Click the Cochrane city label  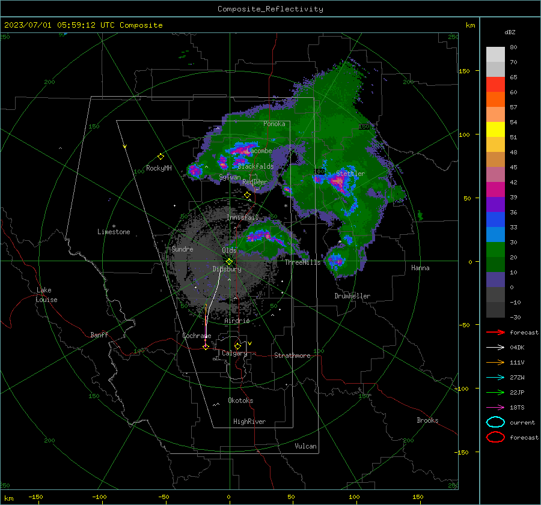click(x=197, y=336)
